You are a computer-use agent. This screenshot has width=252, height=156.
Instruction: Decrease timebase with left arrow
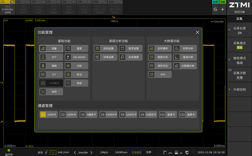pos(75,152)
